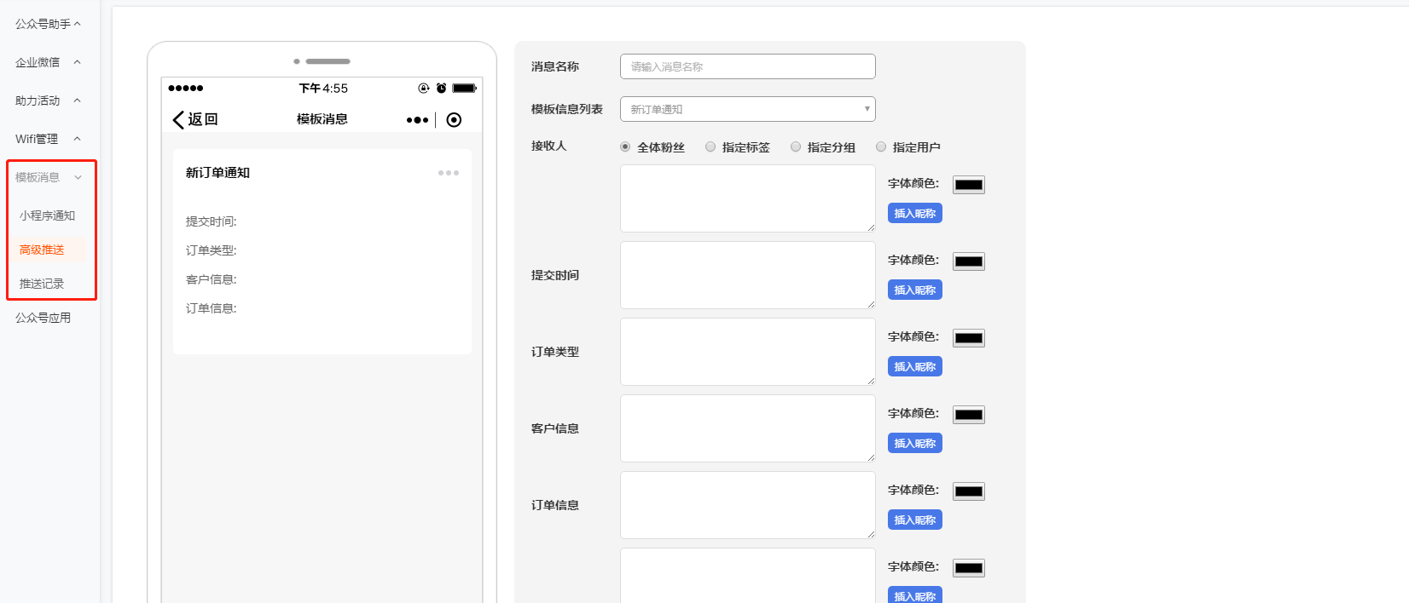The height and width of the screenshot is (603, 1409).
Task: Go to 小程序通知 sidebar item
Action: tap(47, 215)
